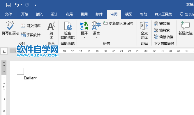
Task: Click the word Earlier in document
Action: pos(29,78)
